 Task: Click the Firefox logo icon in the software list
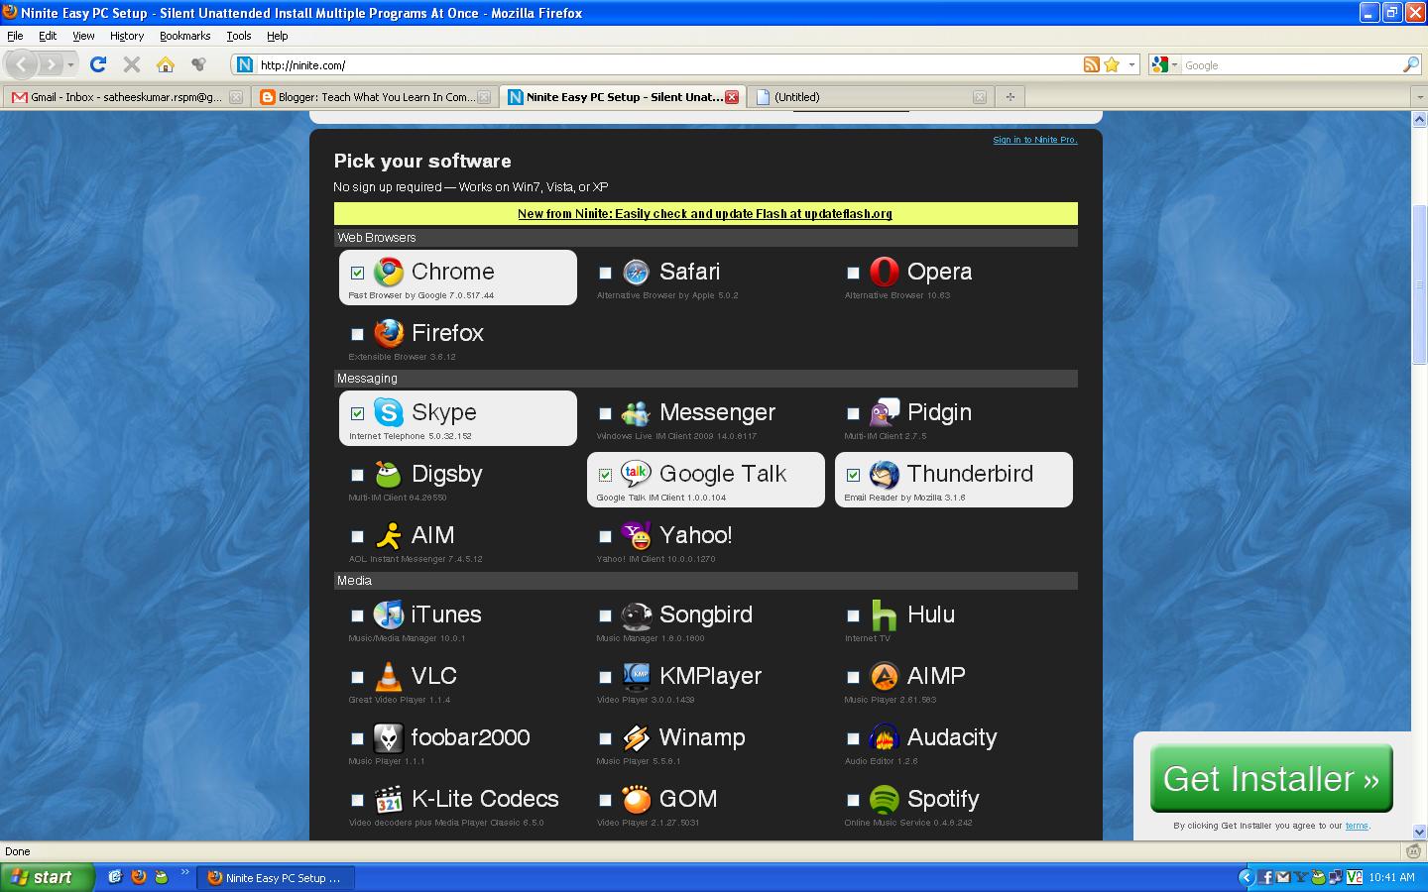(x=388, y=333)
